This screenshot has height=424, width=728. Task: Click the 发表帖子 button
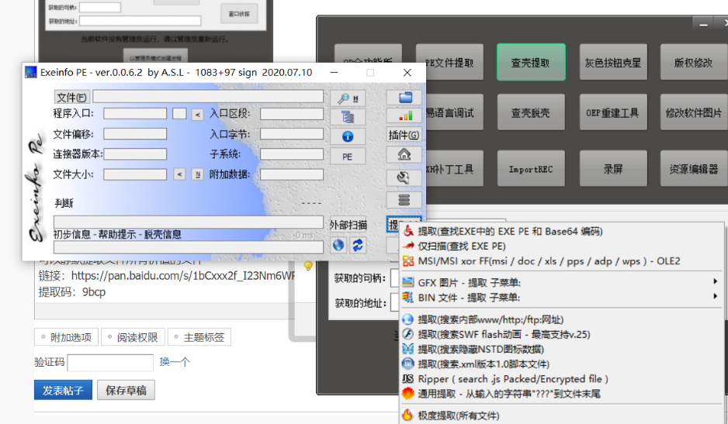(x=63, y=390)
